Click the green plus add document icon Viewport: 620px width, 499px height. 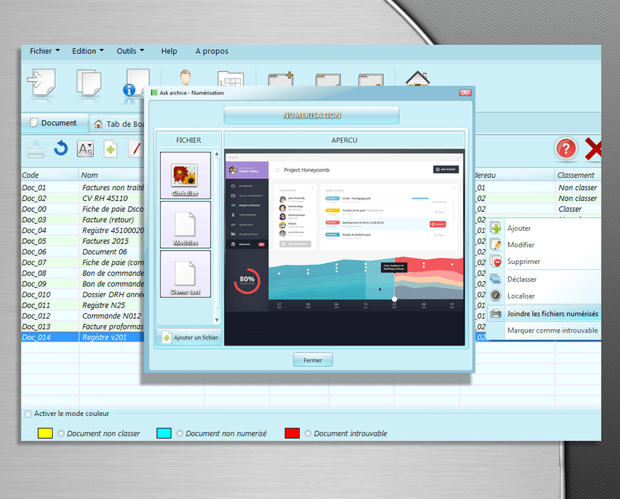(x=110, y=149)
